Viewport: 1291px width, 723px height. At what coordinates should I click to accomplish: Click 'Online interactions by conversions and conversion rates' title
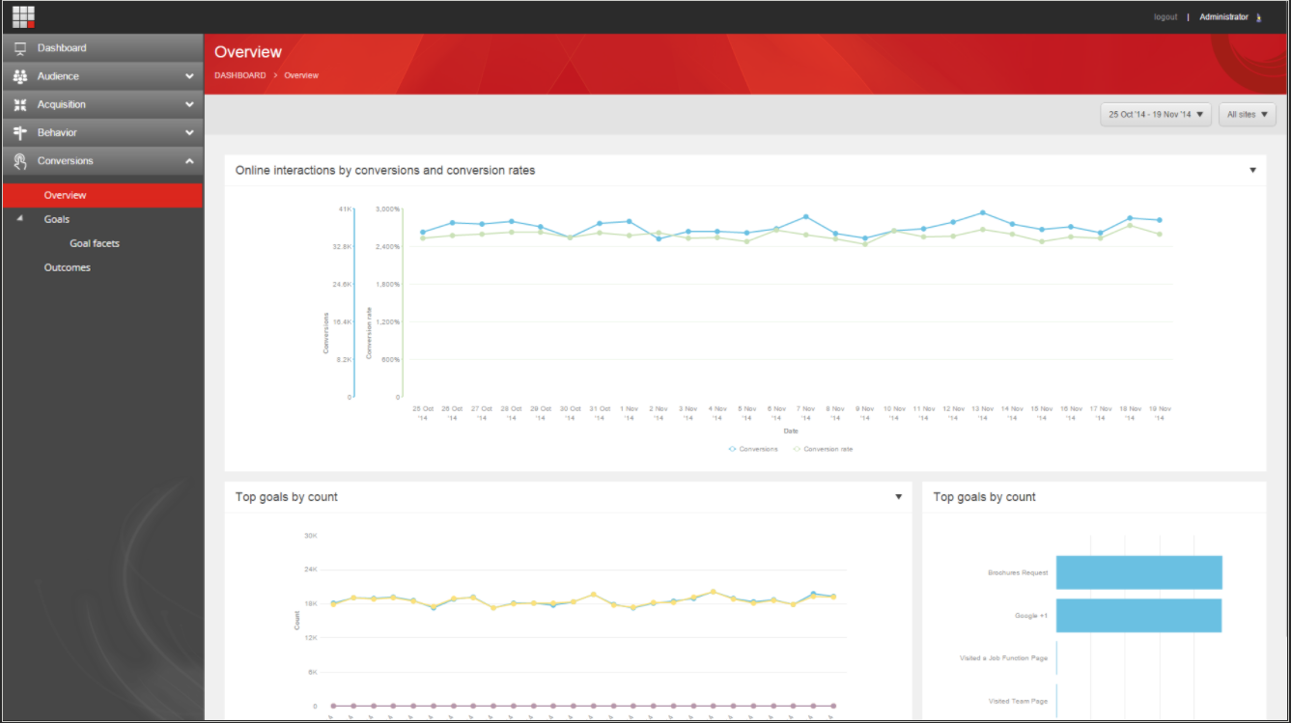(385, 170)
